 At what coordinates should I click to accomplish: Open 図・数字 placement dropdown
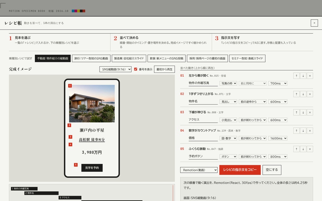[x=228, y=138]
